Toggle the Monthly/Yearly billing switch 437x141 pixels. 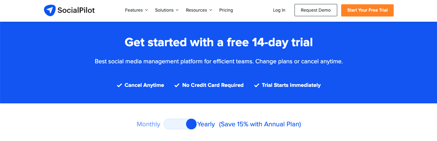[x=180, y=124]
